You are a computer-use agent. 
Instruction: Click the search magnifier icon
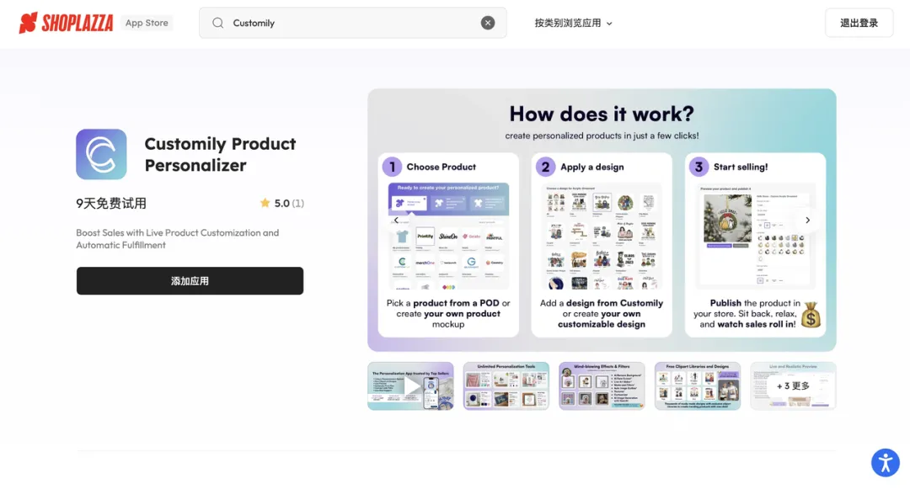(x=217, y=23)
